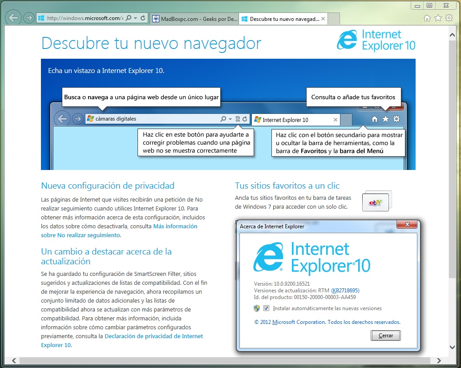This screenshot has width=461, height=368.
Task: Click the search magnifier in the illustration
Action: pos(223,119)
